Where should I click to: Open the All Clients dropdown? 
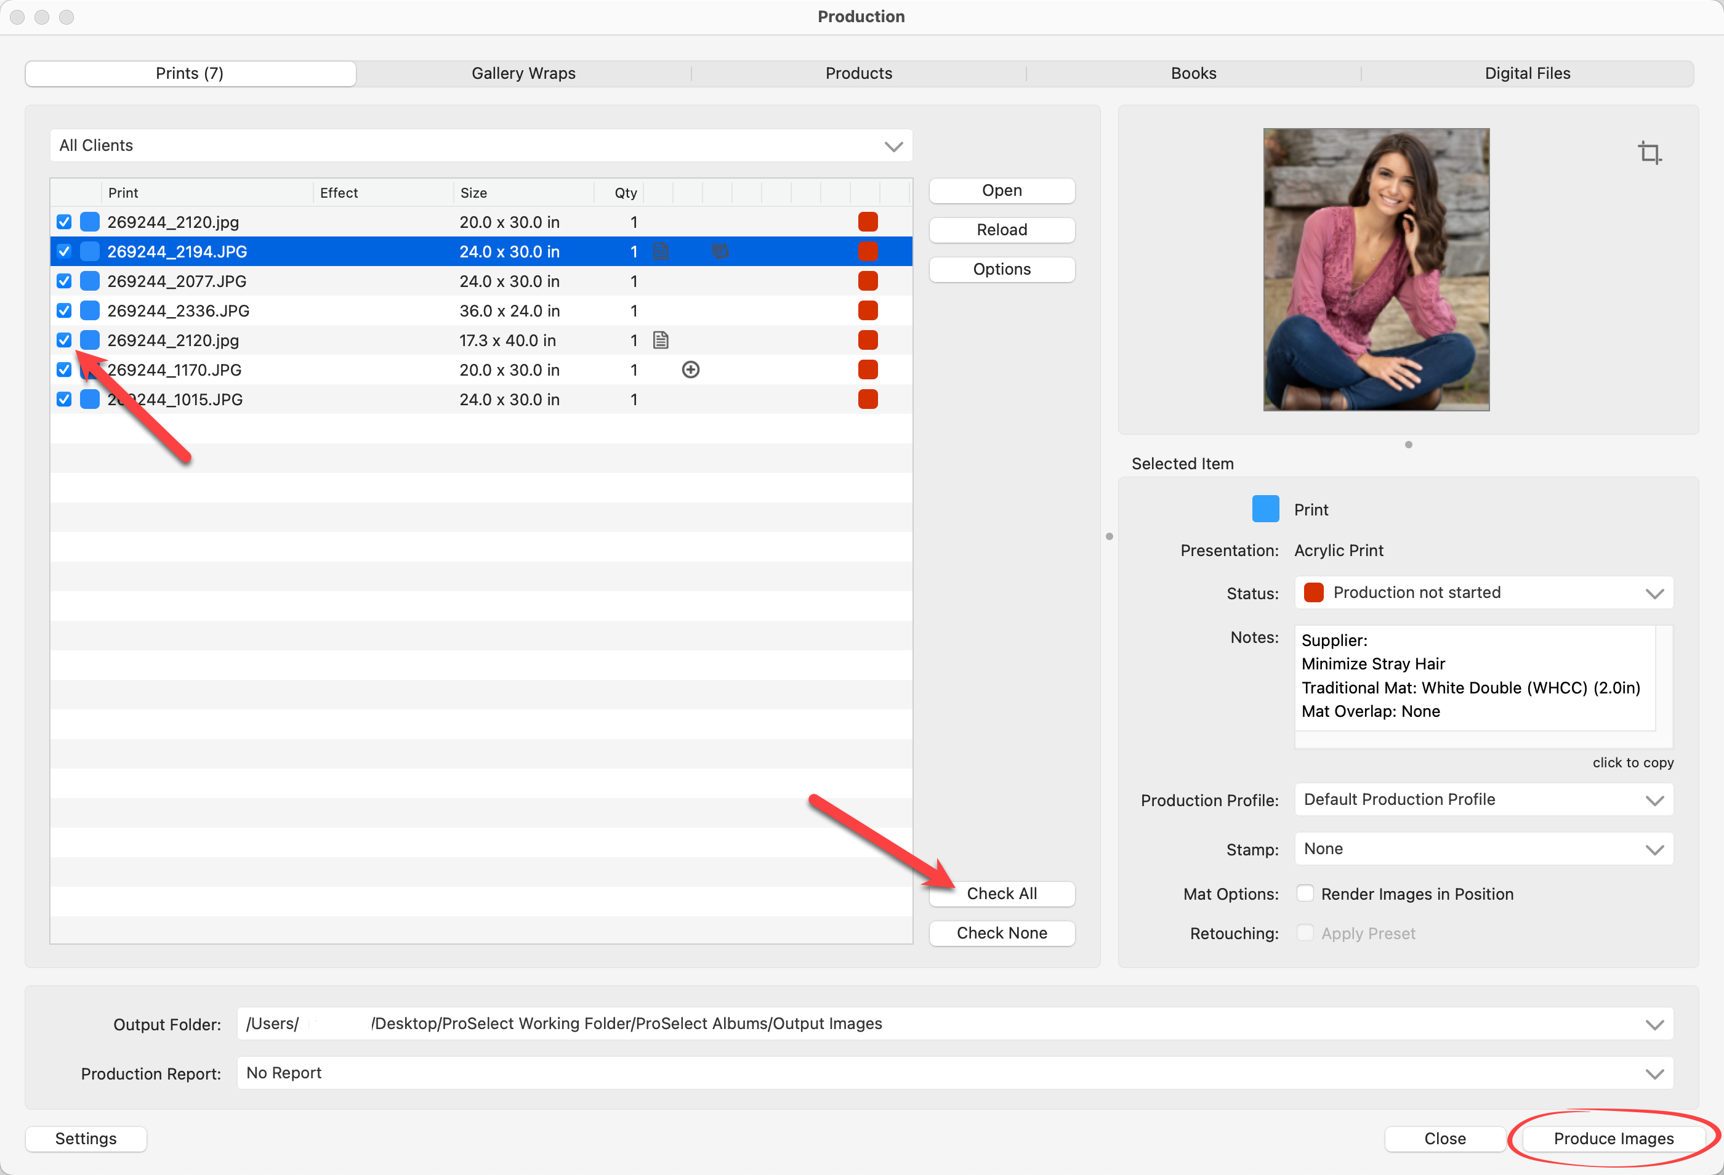pos(481,145)
